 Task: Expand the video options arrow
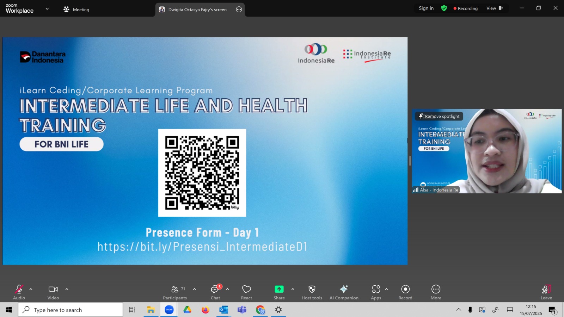(x=67, y=289)
